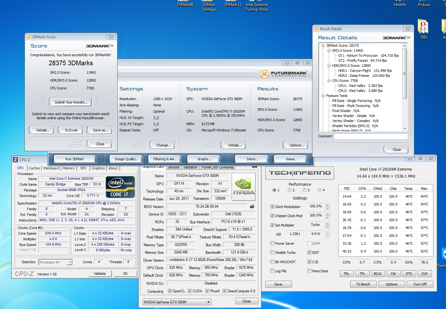Toggle the Clock Modulation checkbox
446x309 pixels.
tap(272, 207)
